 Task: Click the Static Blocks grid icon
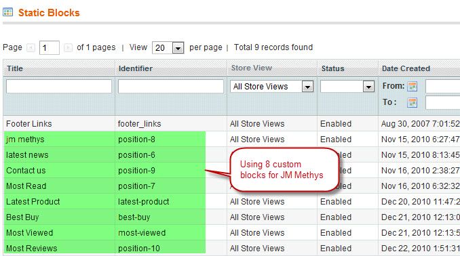[x=8, y=12]
